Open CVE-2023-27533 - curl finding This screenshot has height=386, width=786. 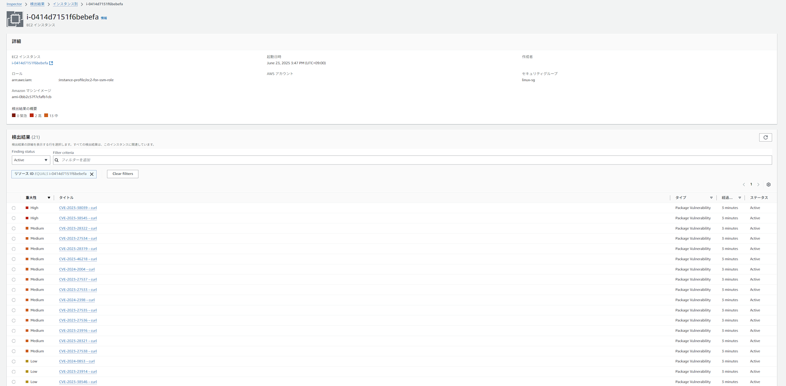(x=78, y=290)
